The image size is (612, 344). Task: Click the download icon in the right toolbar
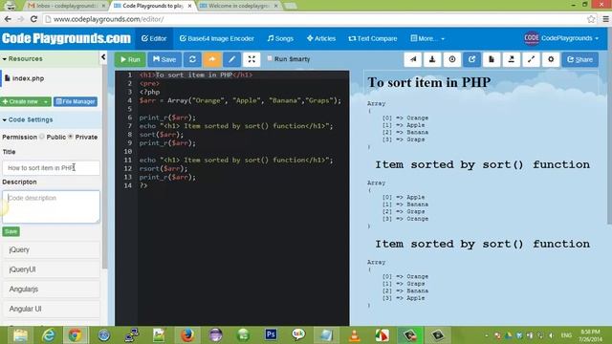coord(432,59)
